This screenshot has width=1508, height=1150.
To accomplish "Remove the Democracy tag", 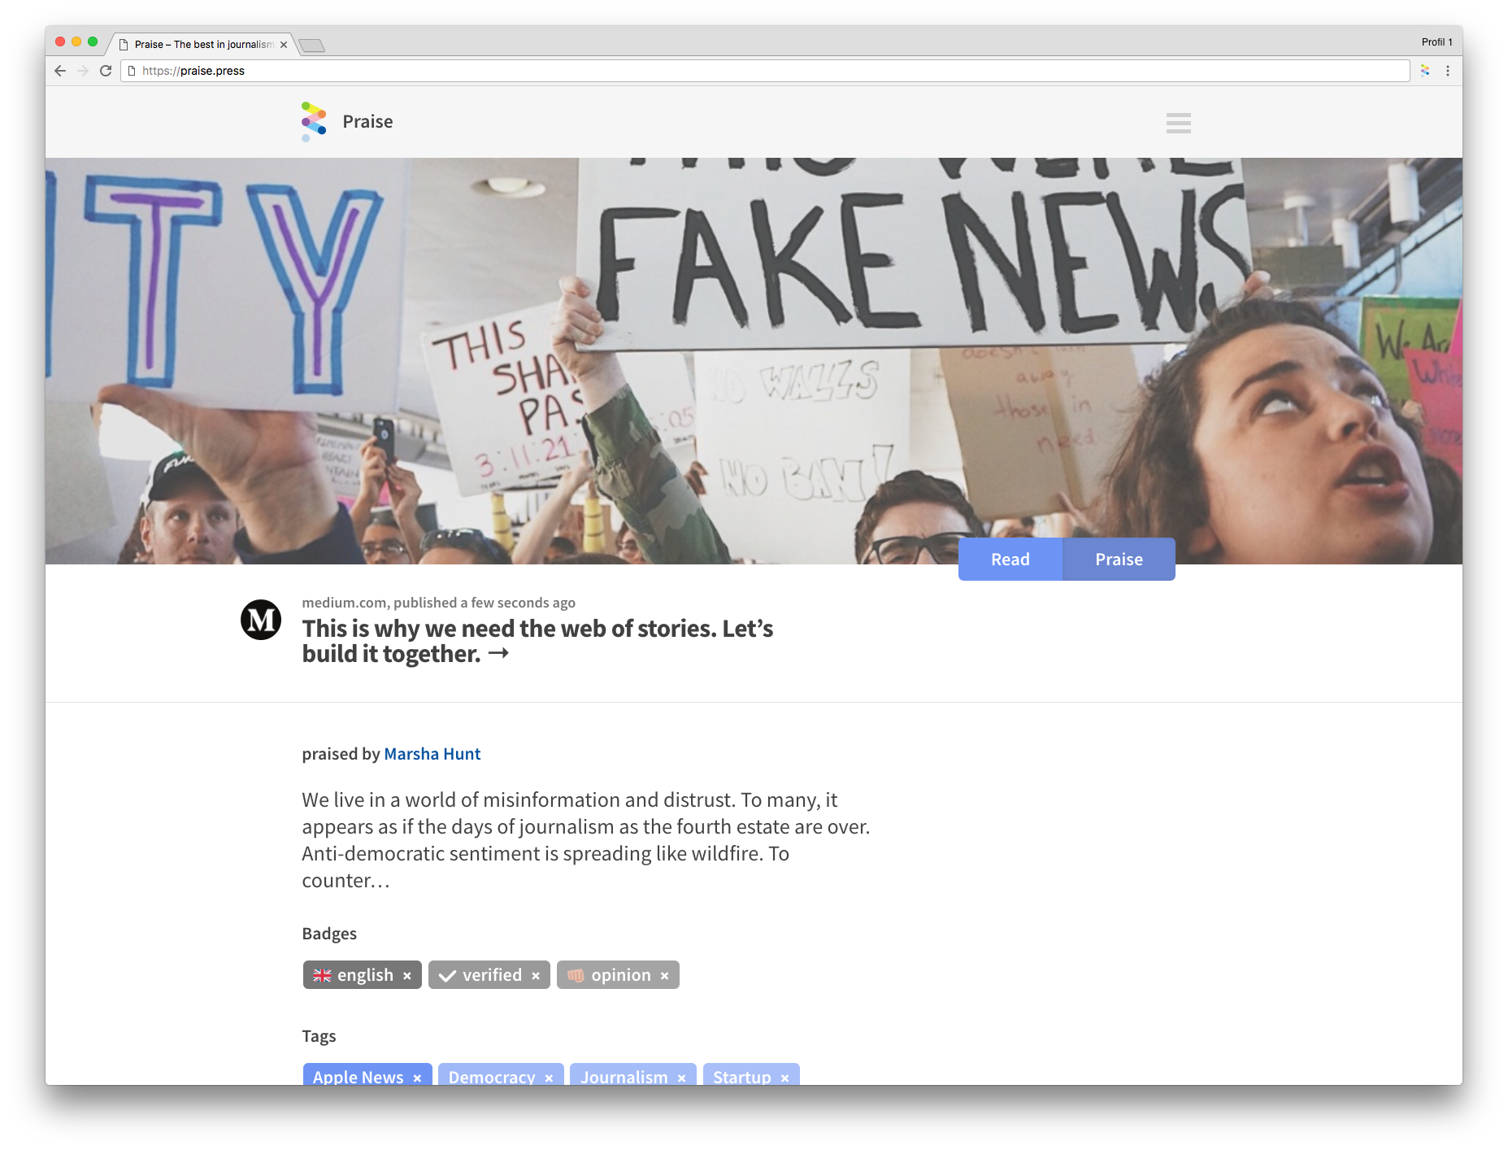I will [x=550, y=1078].
